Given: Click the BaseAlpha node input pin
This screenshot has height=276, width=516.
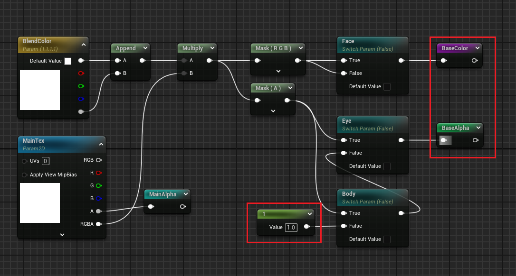Looking at the screenshot, I should 444,140.
